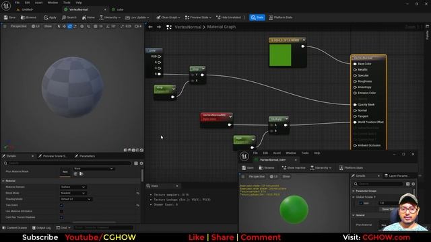The image size is (431, 242).
Task: Open Hierarchy dropdown in main toolbar
Action: coord(110,17)
